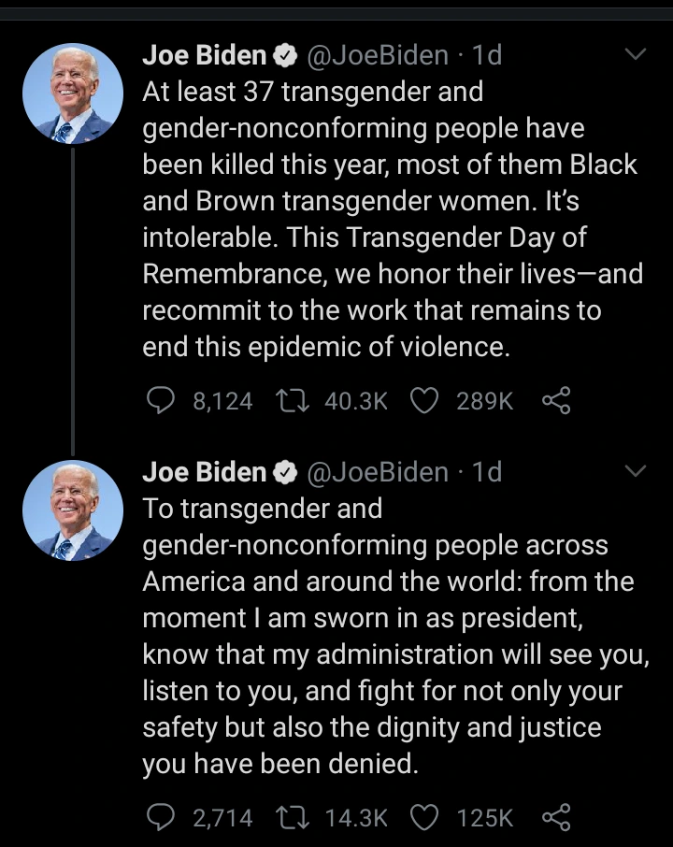Open sharing options on the second tweet
The image size is (673, 847).
tap(556, 817)
